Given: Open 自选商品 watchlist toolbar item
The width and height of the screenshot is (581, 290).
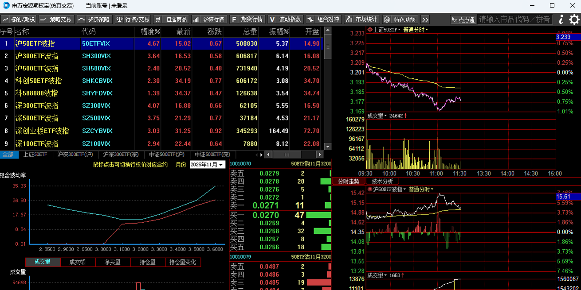Looking at the screenshot, I should [171, 19].
